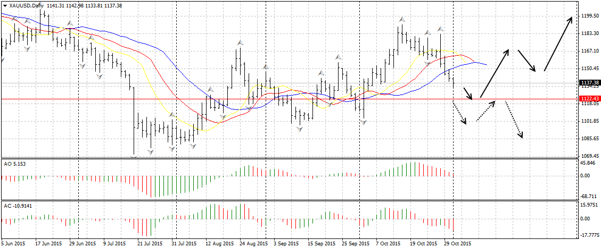The width and height of the screenshot is (601, 248).
Task: Click the 29 Oct 2015 date label
Action: 458,244
